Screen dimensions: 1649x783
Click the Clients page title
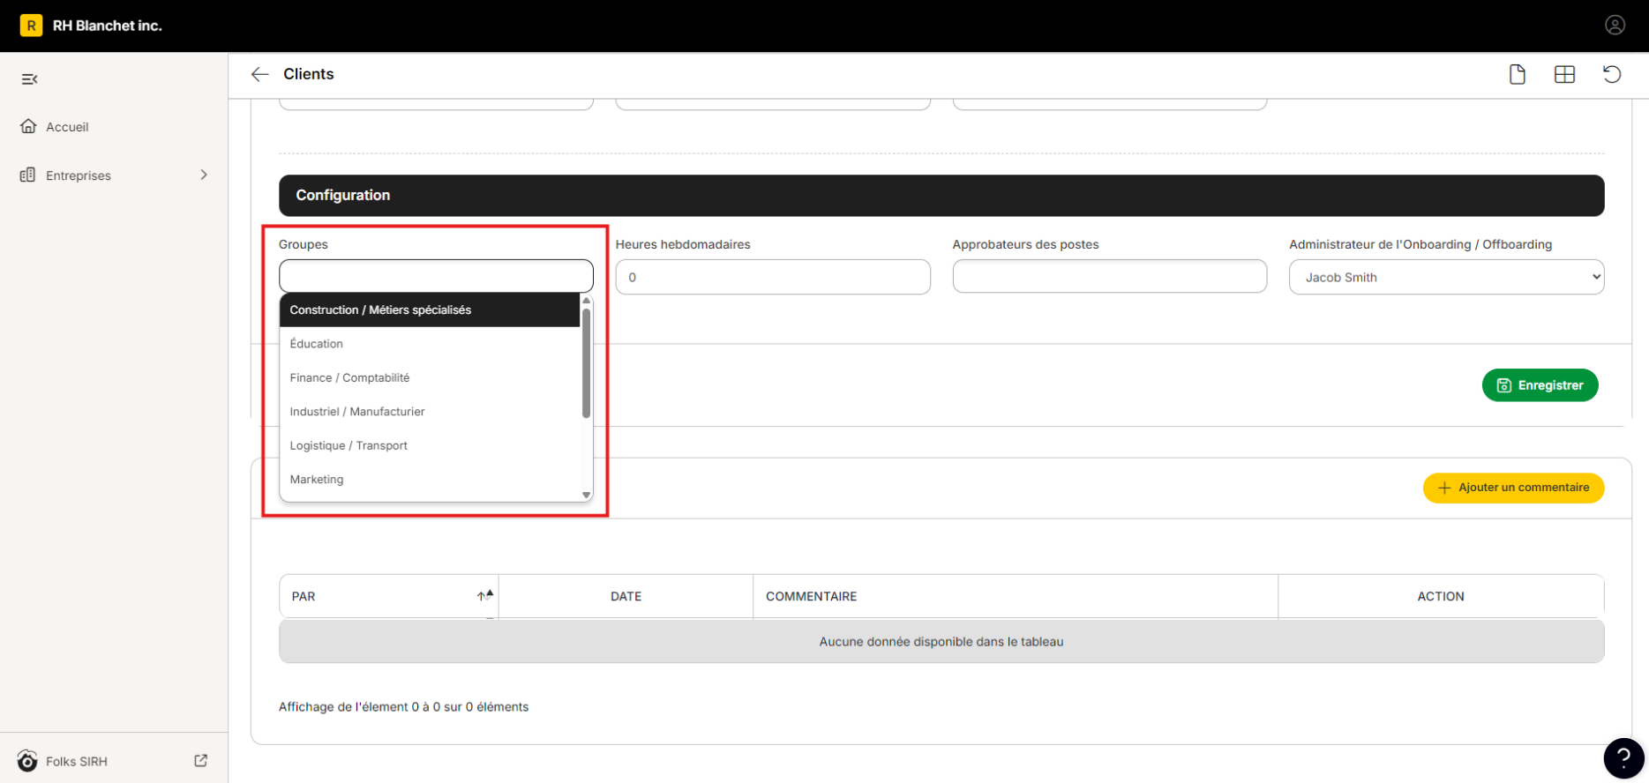coord(309,74)
